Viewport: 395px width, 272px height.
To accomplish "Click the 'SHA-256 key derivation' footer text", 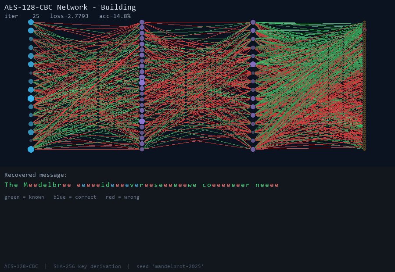I will tap(87, 266).
